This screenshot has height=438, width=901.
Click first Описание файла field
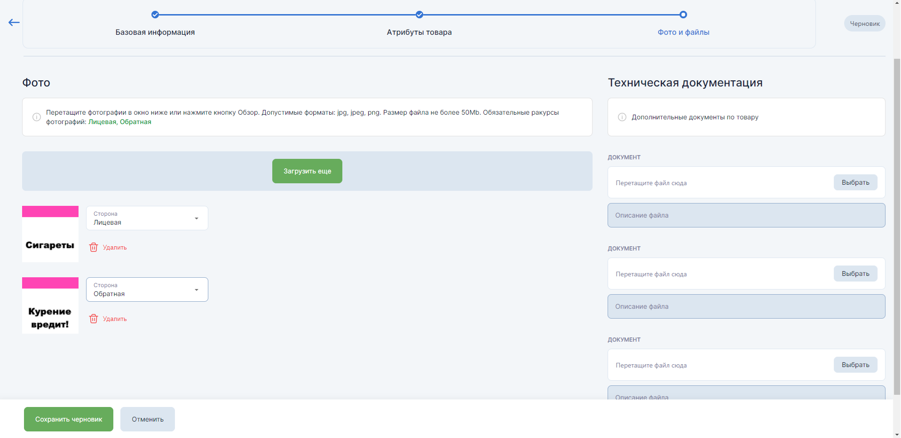(746, 215)
